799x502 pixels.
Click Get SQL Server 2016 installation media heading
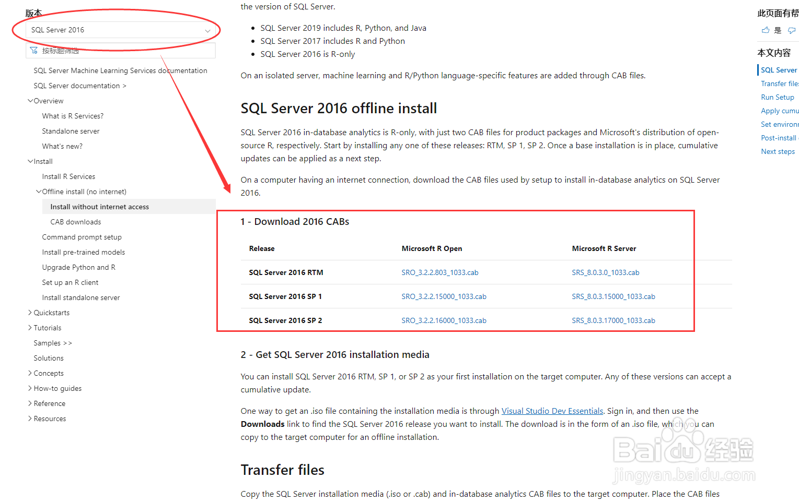335,355
